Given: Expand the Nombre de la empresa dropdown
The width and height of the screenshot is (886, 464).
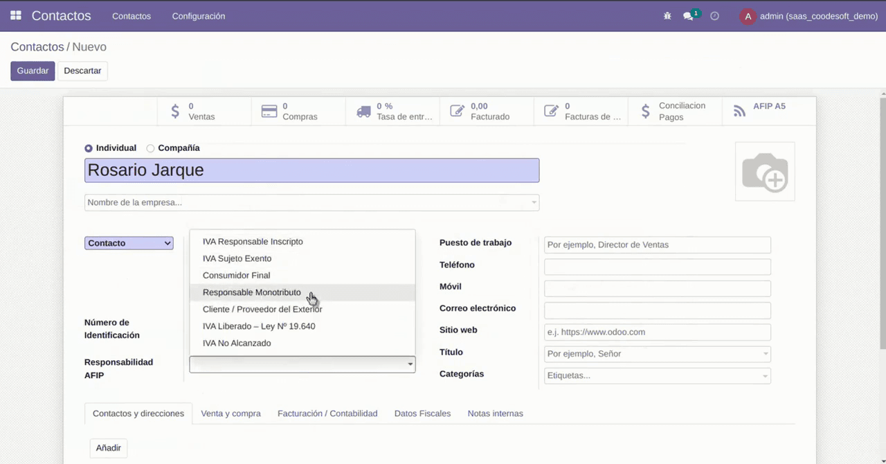Looking at the screenshot, I should (534, 203).
